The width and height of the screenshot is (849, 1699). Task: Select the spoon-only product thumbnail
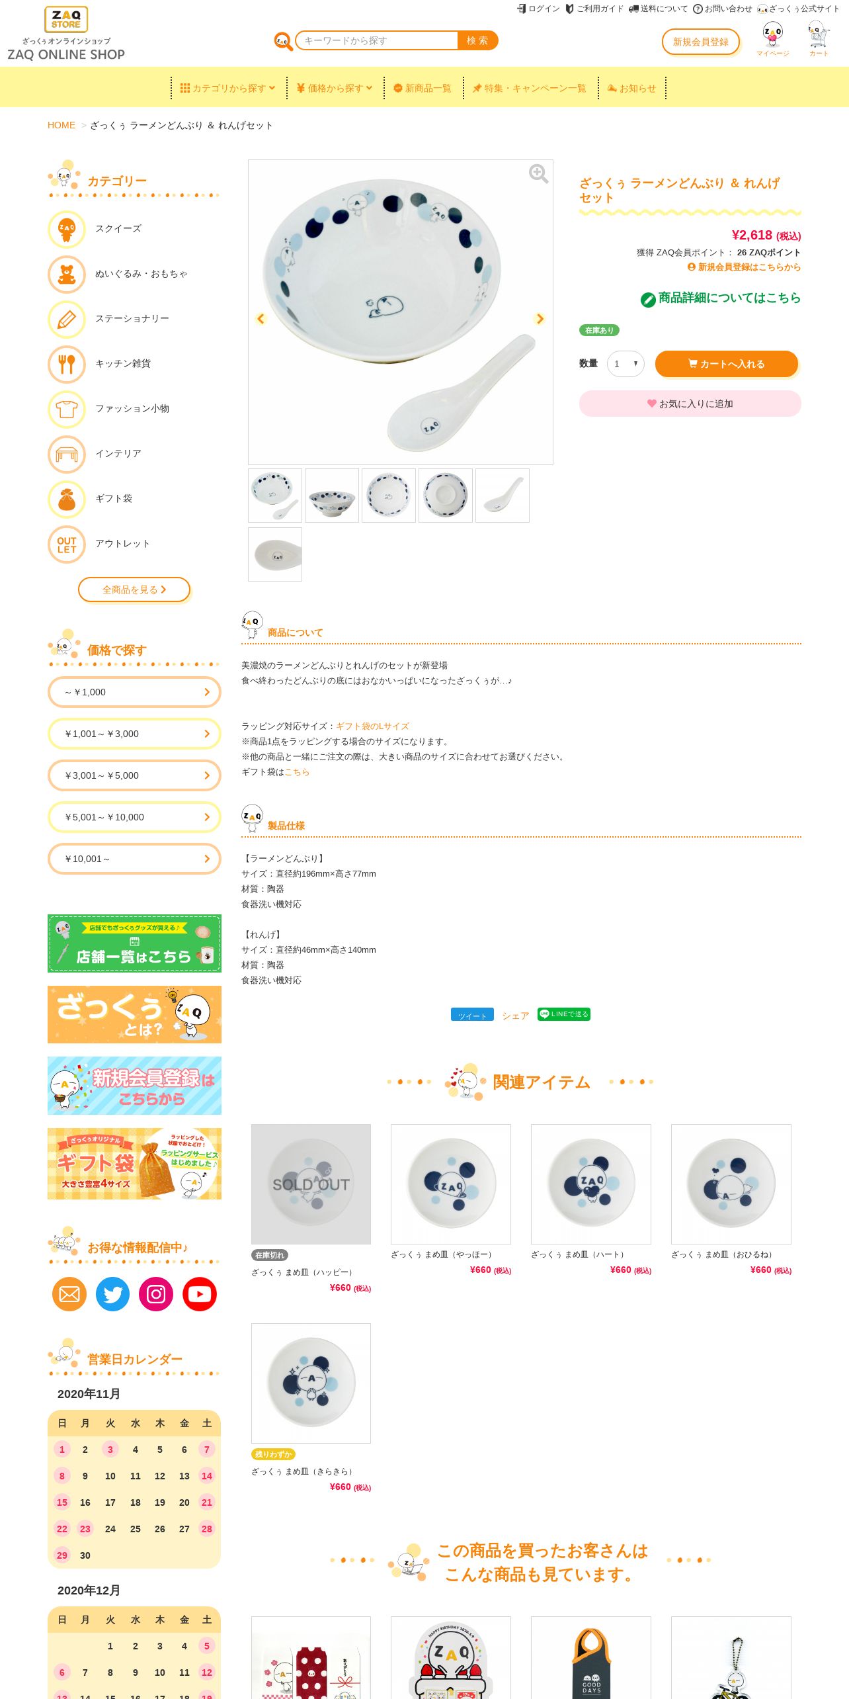[502, 496]
